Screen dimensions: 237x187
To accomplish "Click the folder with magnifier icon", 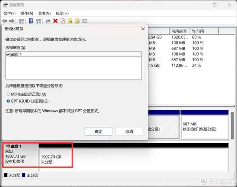I will tap(77, 21).
